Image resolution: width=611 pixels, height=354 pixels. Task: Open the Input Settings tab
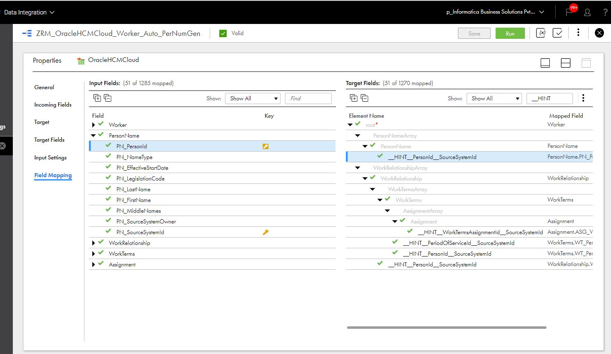(x=50, y=157)
